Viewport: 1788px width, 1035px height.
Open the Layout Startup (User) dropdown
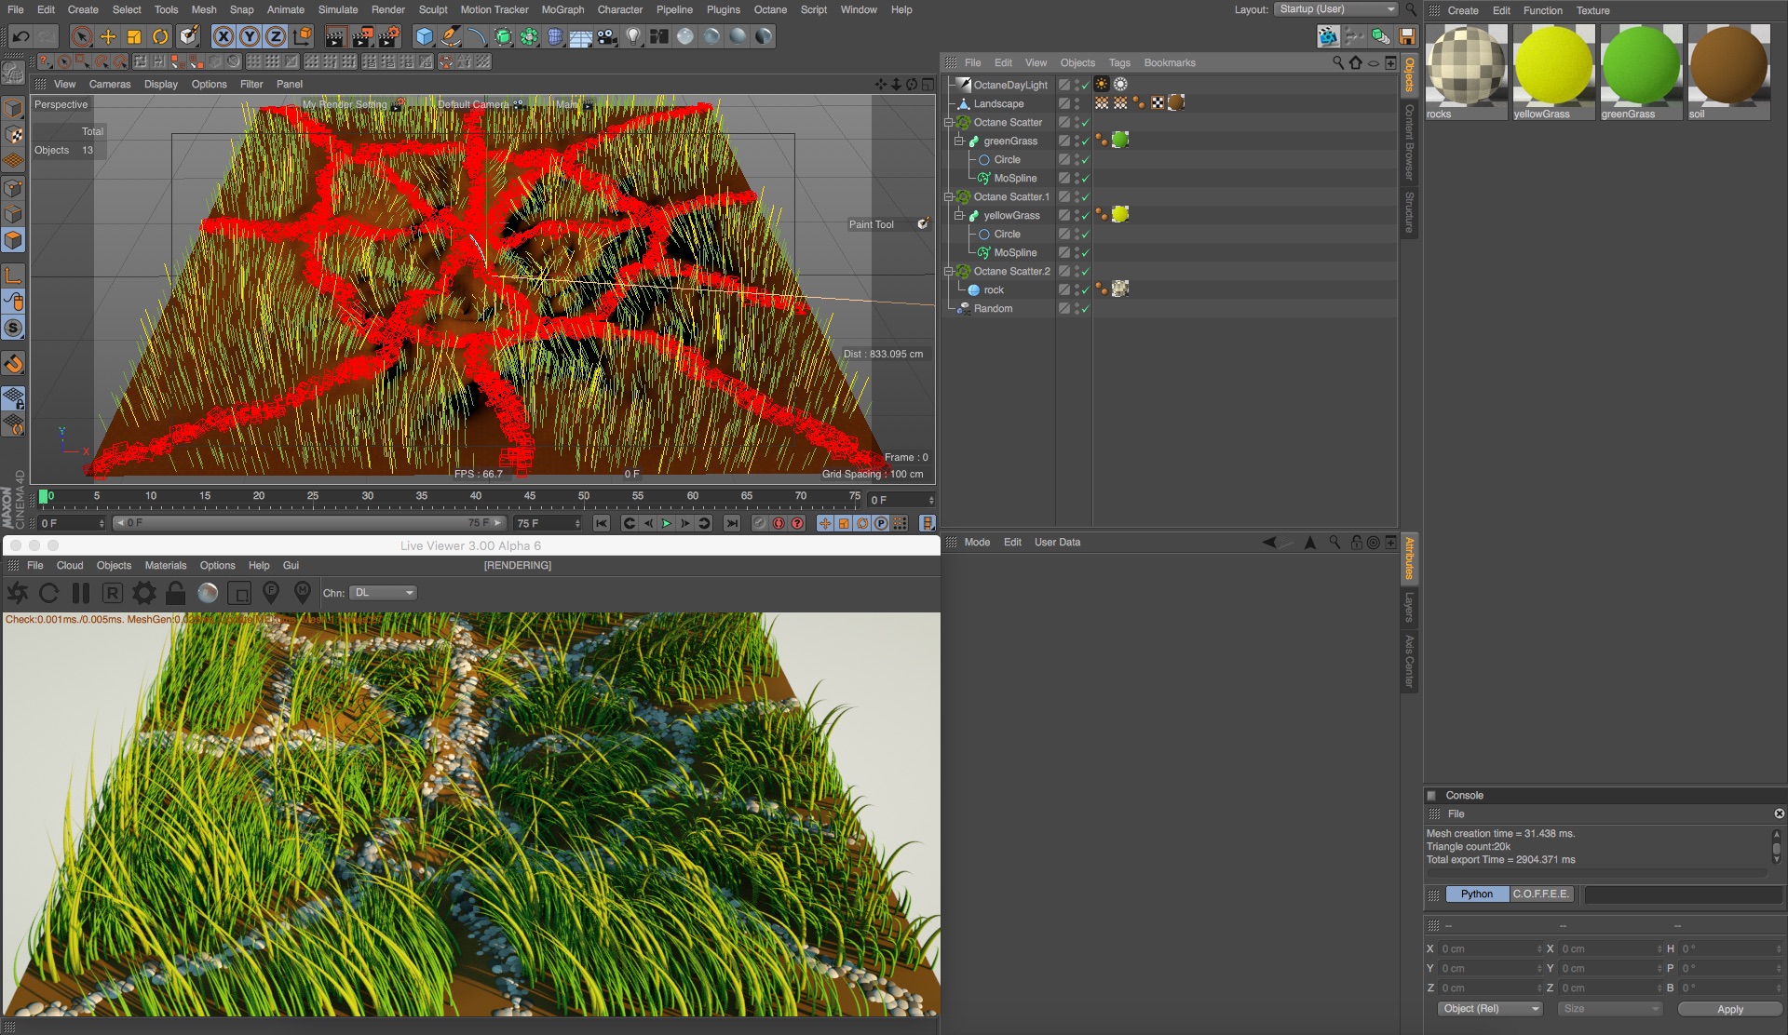click(x=1336, y=9)
